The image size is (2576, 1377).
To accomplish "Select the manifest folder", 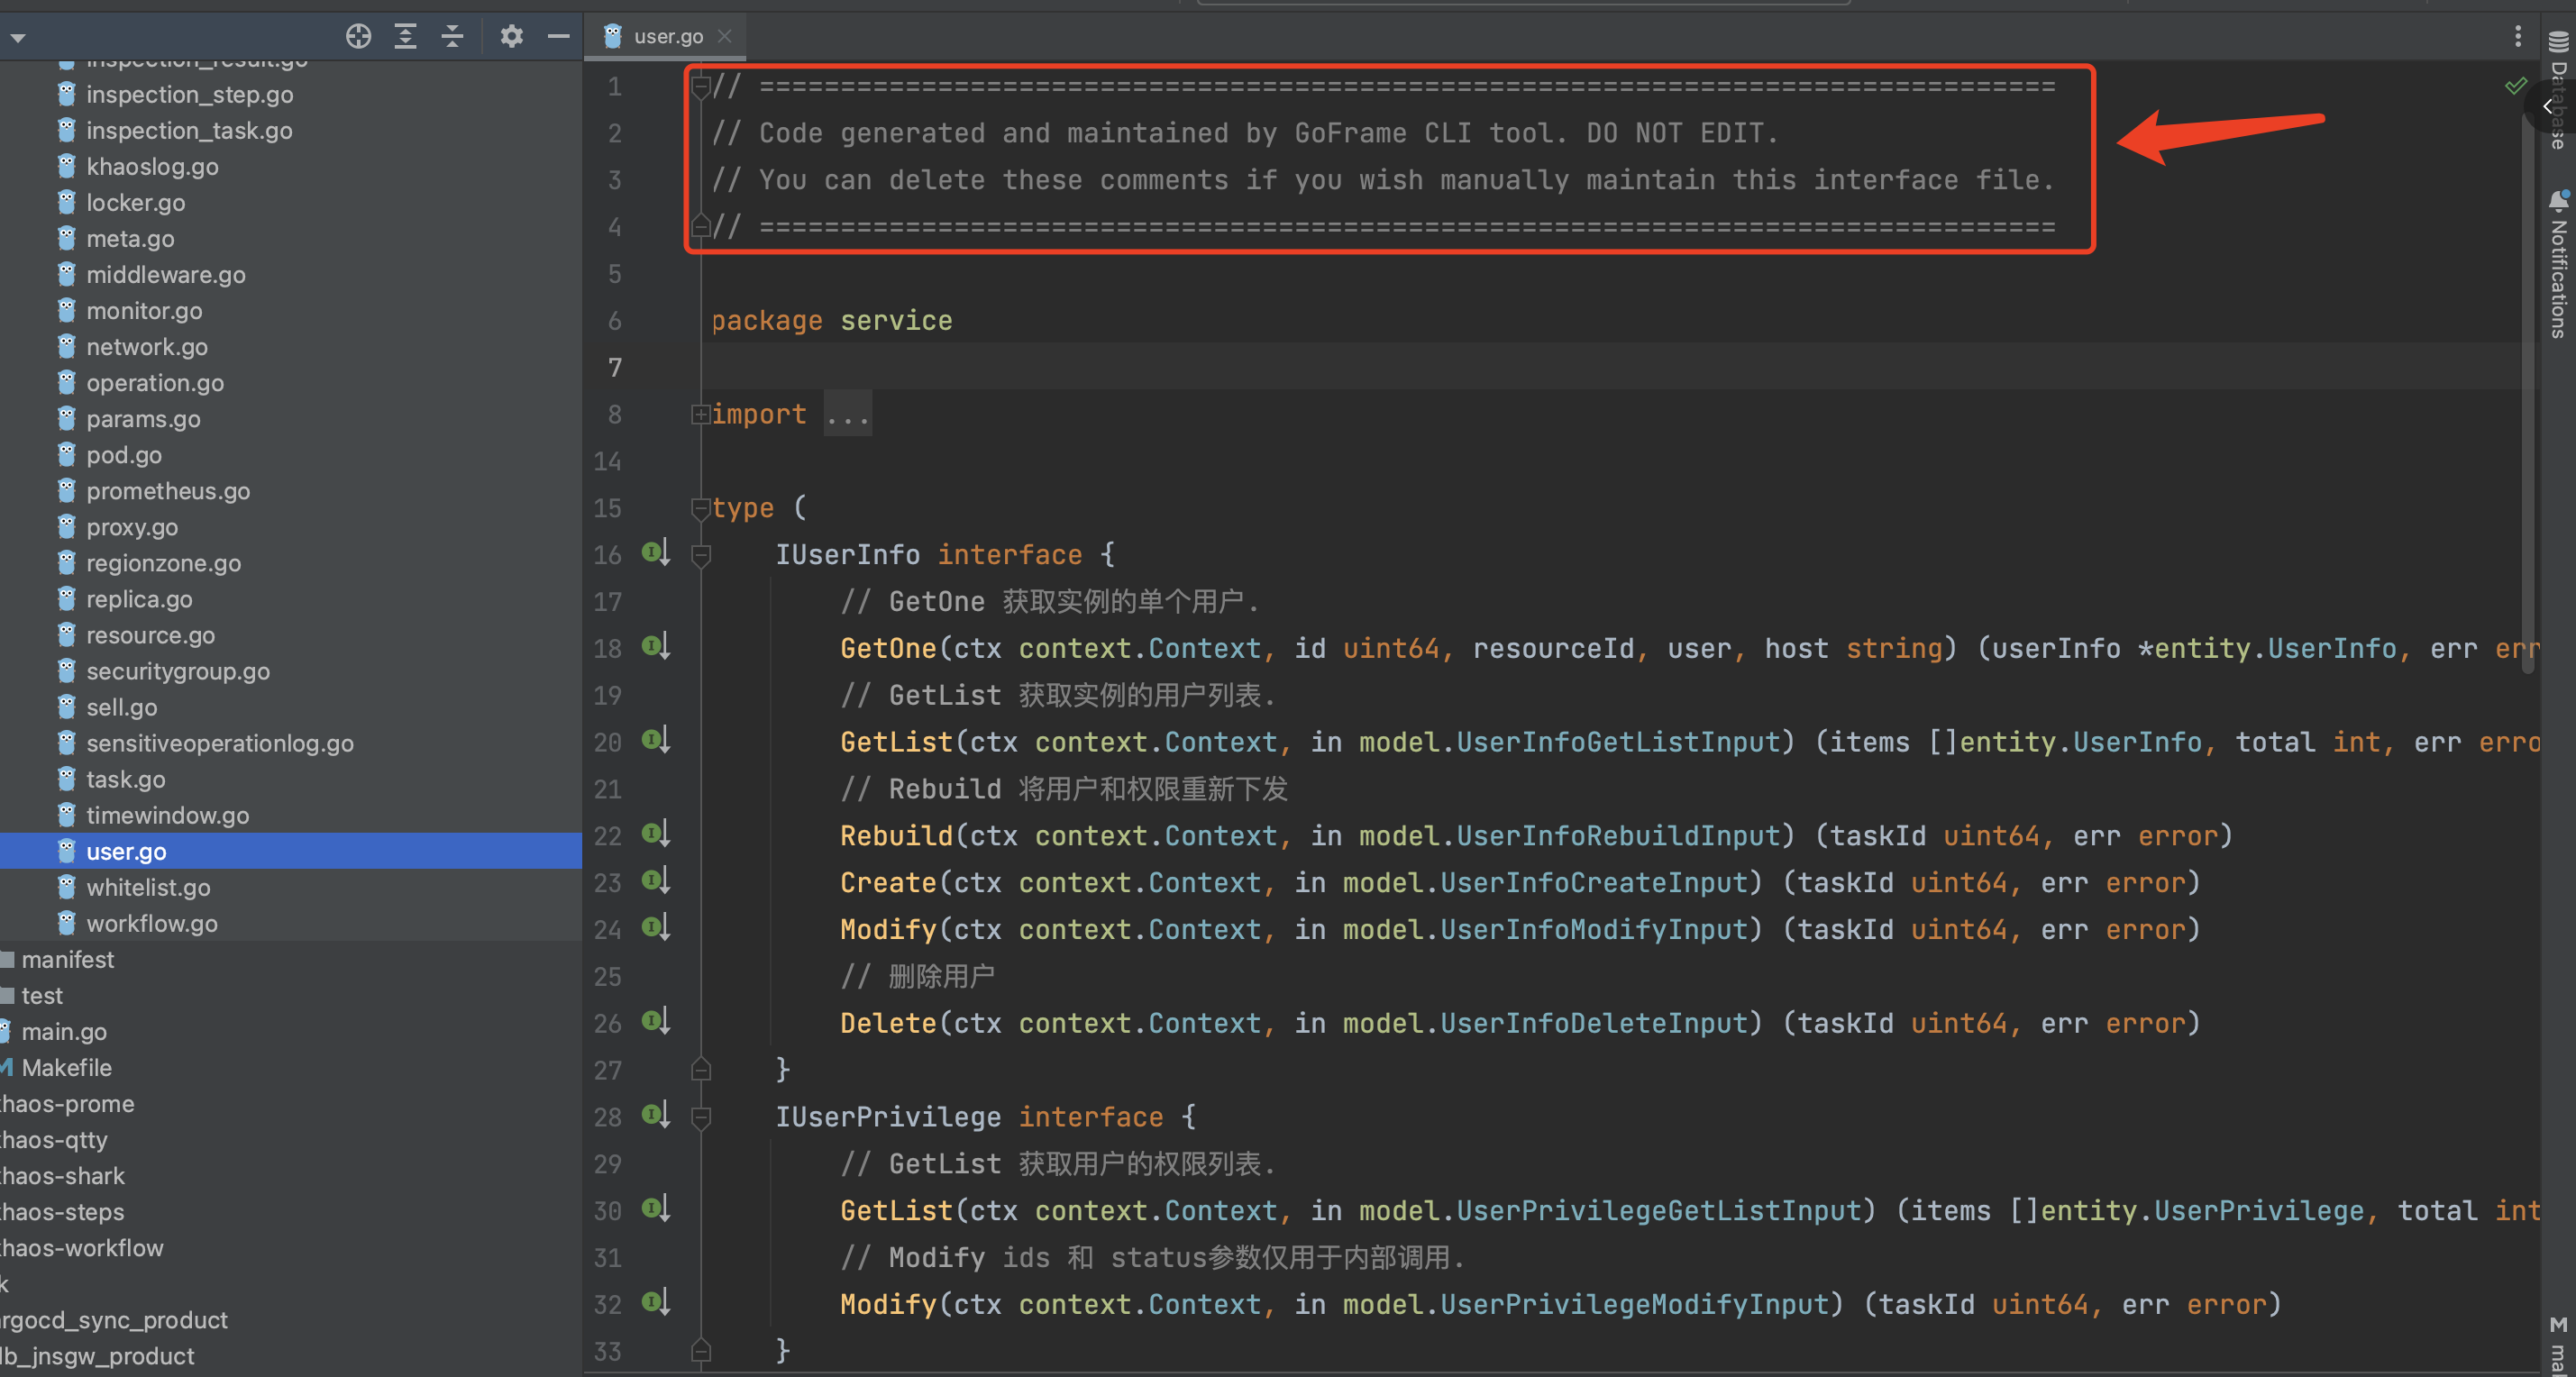I will (67, 959).
